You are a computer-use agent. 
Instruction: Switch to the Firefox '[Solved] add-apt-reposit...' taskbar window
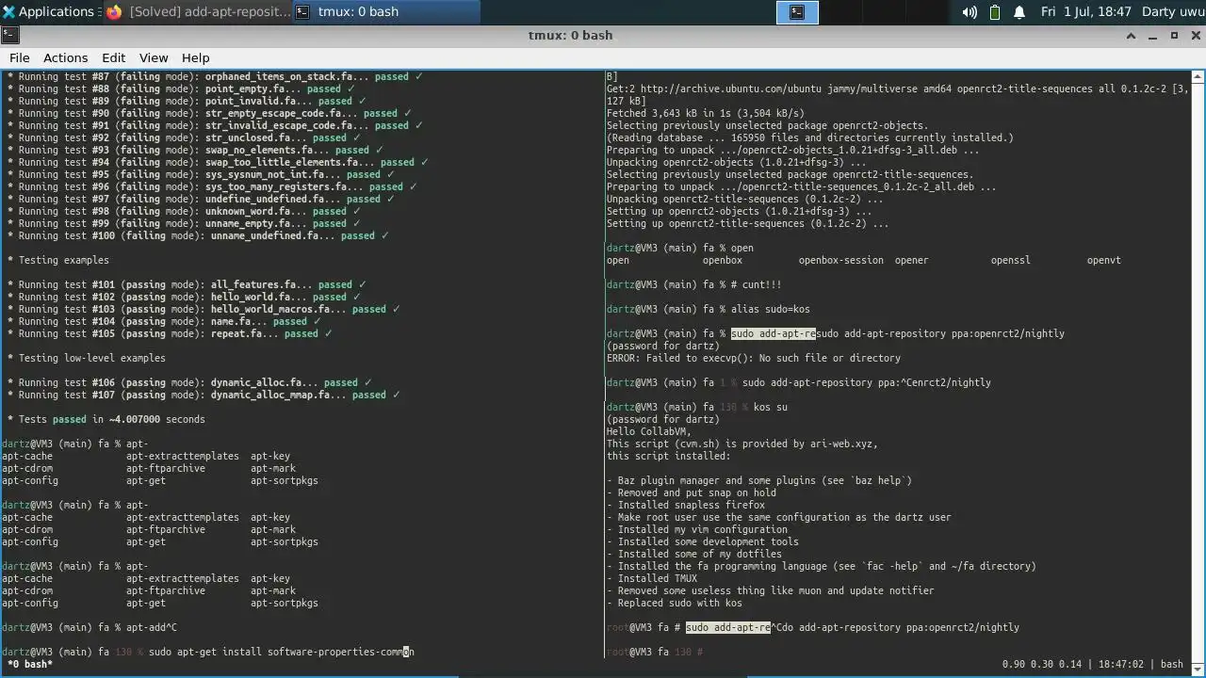(x=198, y=12)
